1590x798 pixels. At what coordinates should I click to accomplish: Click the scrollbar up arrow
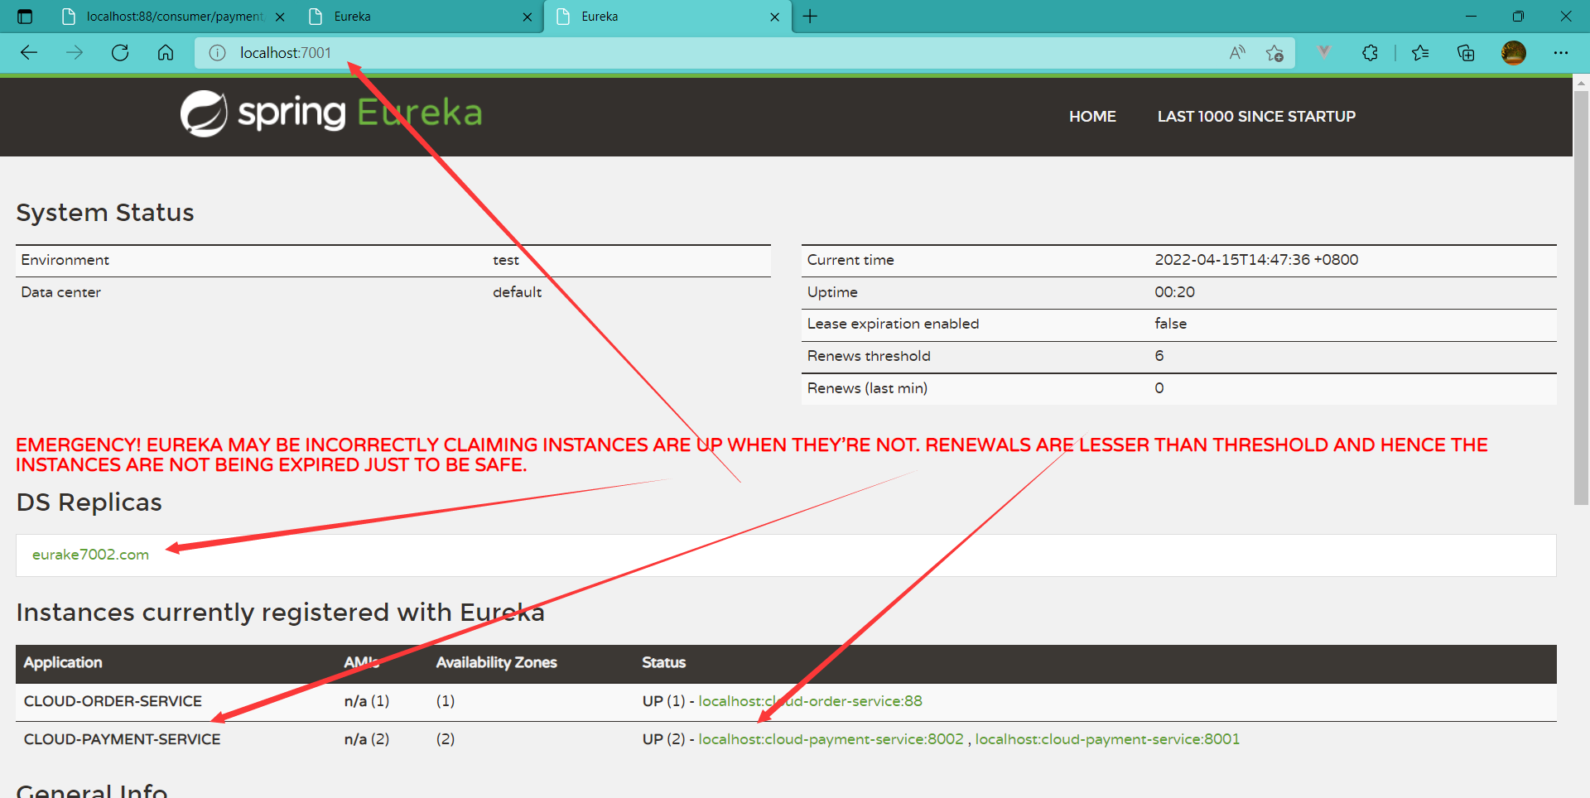tap(1581, 83)
